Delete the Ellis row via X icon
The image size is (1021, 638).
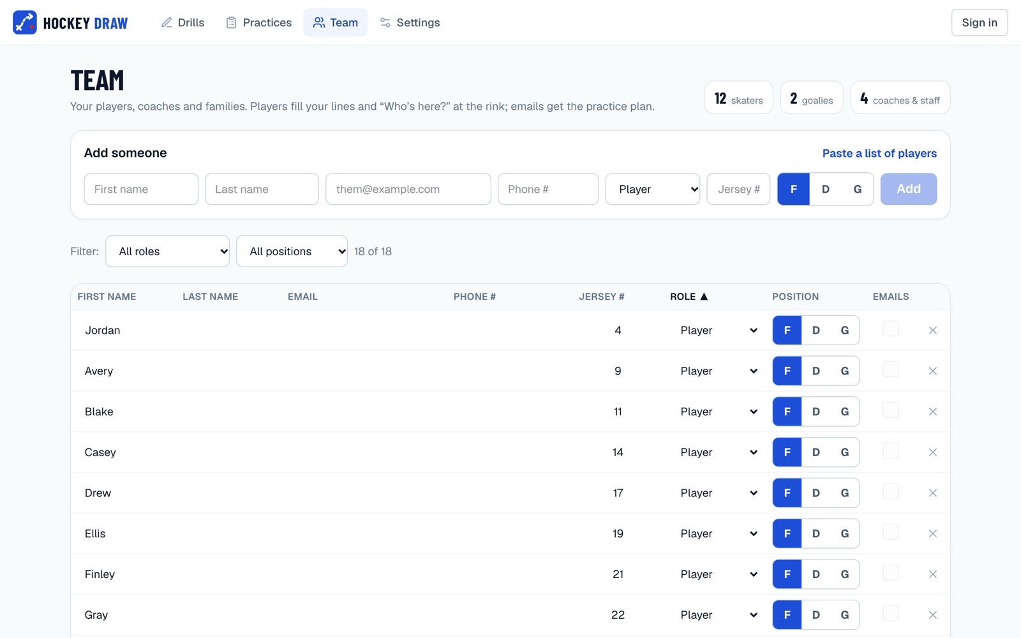pos(932,534)
